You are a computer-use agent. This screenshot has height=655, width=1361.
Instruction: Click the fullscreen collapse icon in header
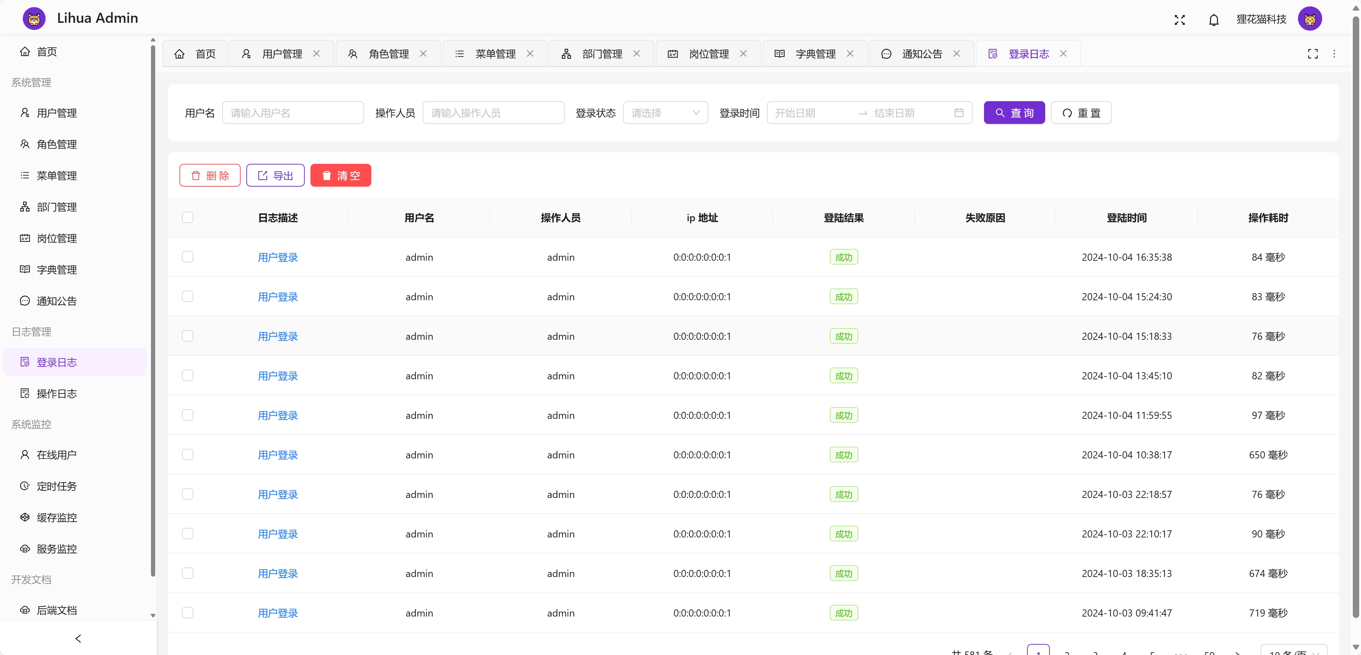(1180, 20)
